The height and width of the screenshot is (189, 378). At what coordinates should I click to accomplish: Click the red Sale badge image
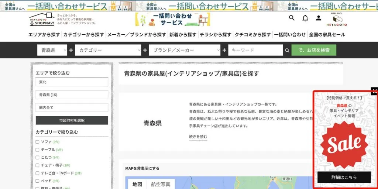pos(344,145)
